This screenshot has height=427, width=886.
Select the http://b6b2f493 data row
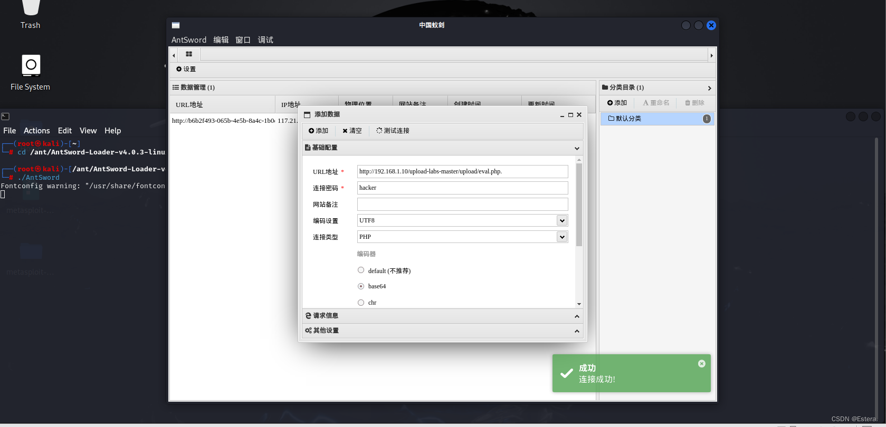point(234,121)
